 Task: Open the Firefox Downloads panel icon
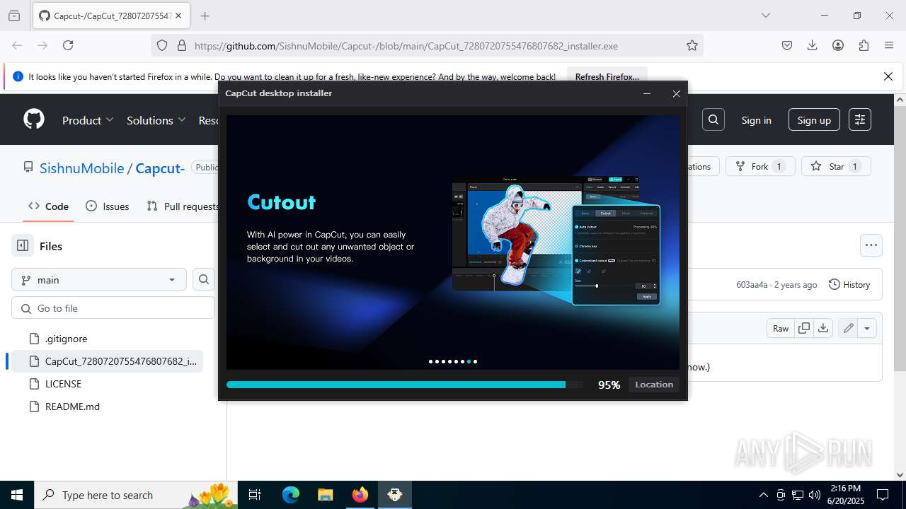pyautogui.click(x=813, y=45)
